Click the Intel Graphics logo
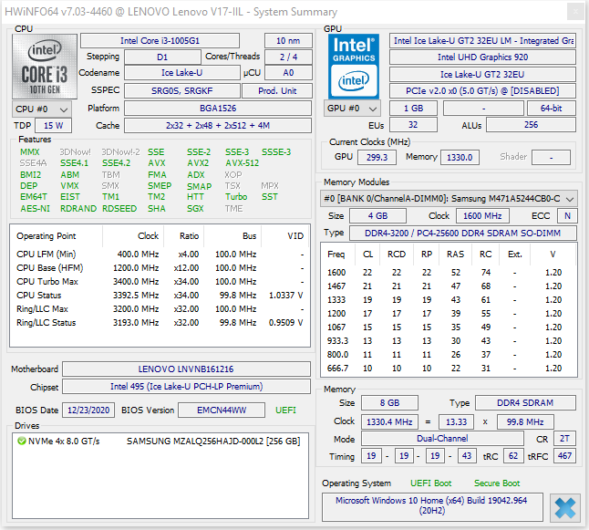Viewport: 589px width, 530px height. pos(354,66)
